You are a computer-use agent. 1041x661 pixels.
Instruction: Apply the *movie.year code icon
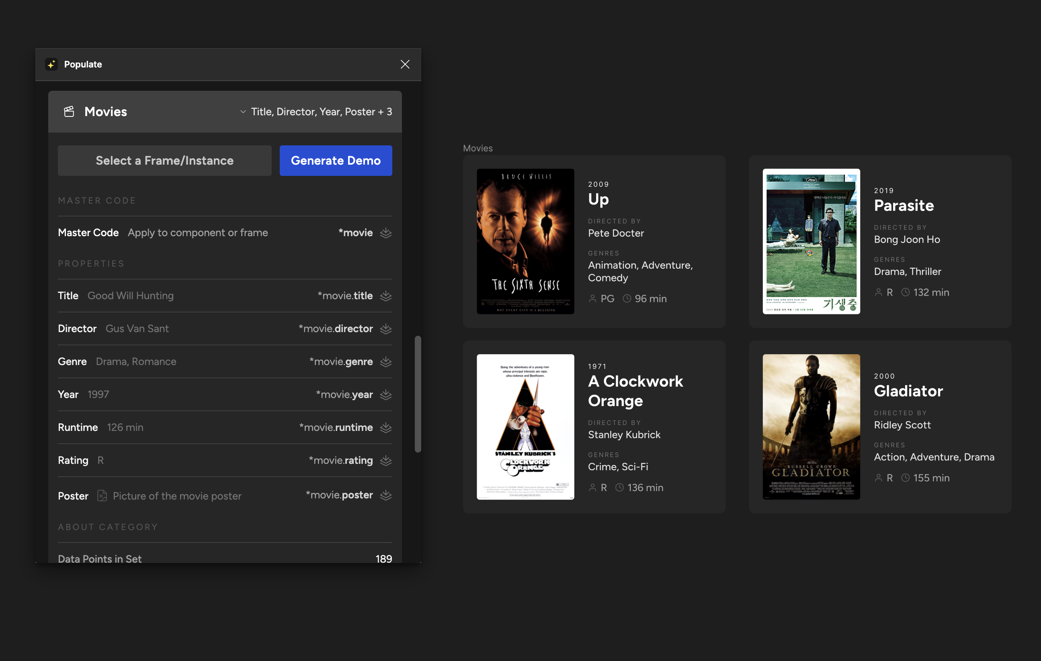pyautogui.click(x=385, y=394)
